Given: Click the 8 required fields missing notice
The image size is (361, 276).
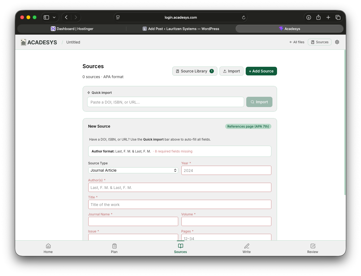Looking at the screenshot, I should click(174, 151).
